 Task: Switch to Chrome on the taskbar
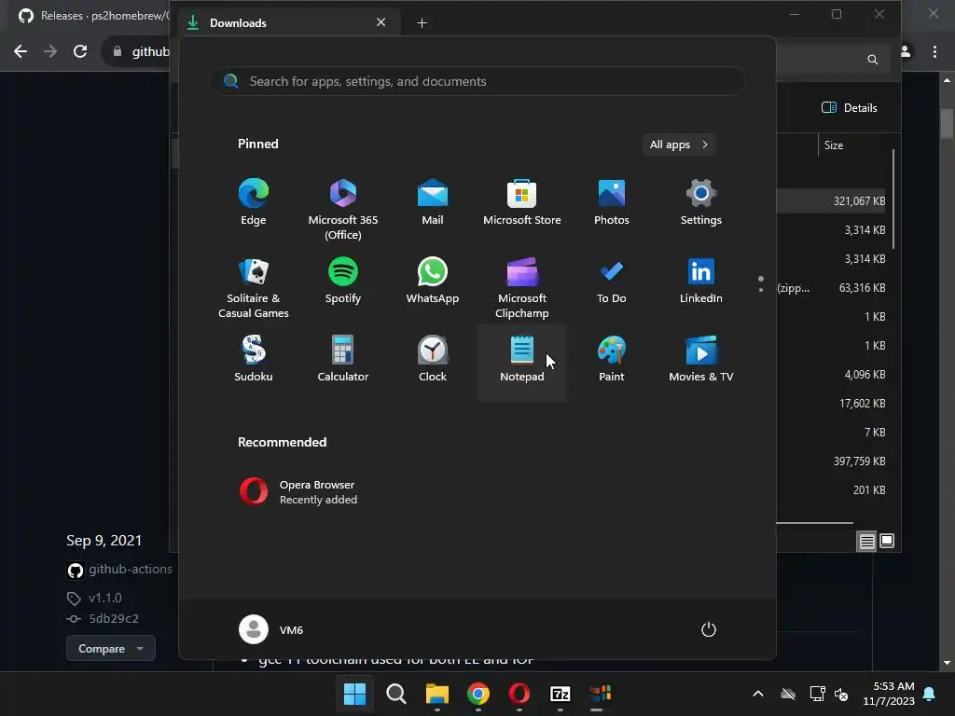point(478,694)
